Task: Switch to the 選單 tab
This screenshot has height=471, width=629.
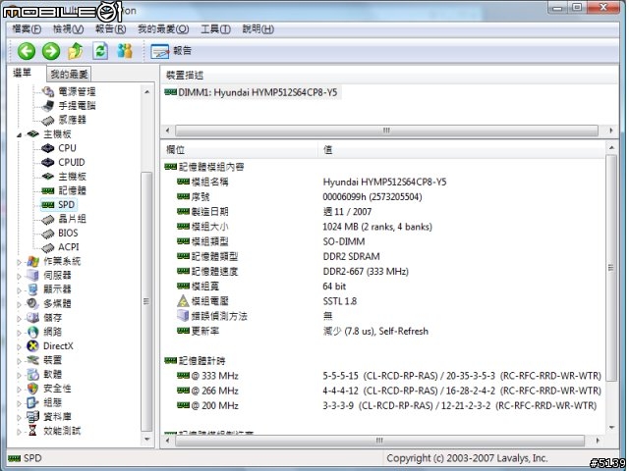Action: click(22, 73)
